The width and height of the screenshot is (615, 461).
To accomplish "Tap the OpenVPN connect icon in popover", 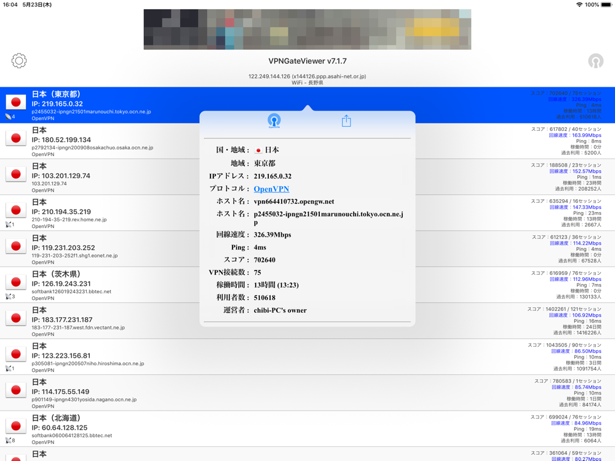I will click(274, 120).
